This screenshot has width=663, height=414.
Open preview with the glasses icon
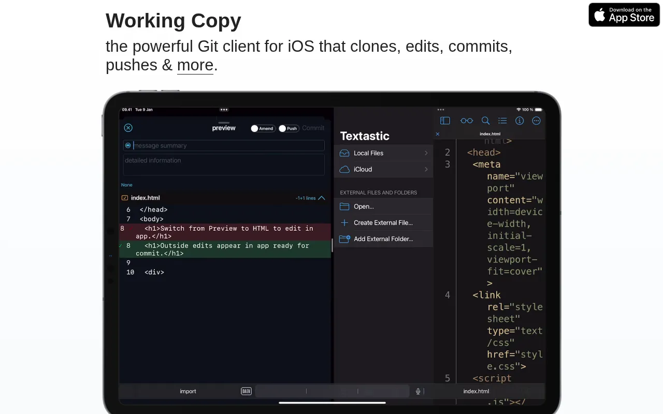click(x=467, y=121)
